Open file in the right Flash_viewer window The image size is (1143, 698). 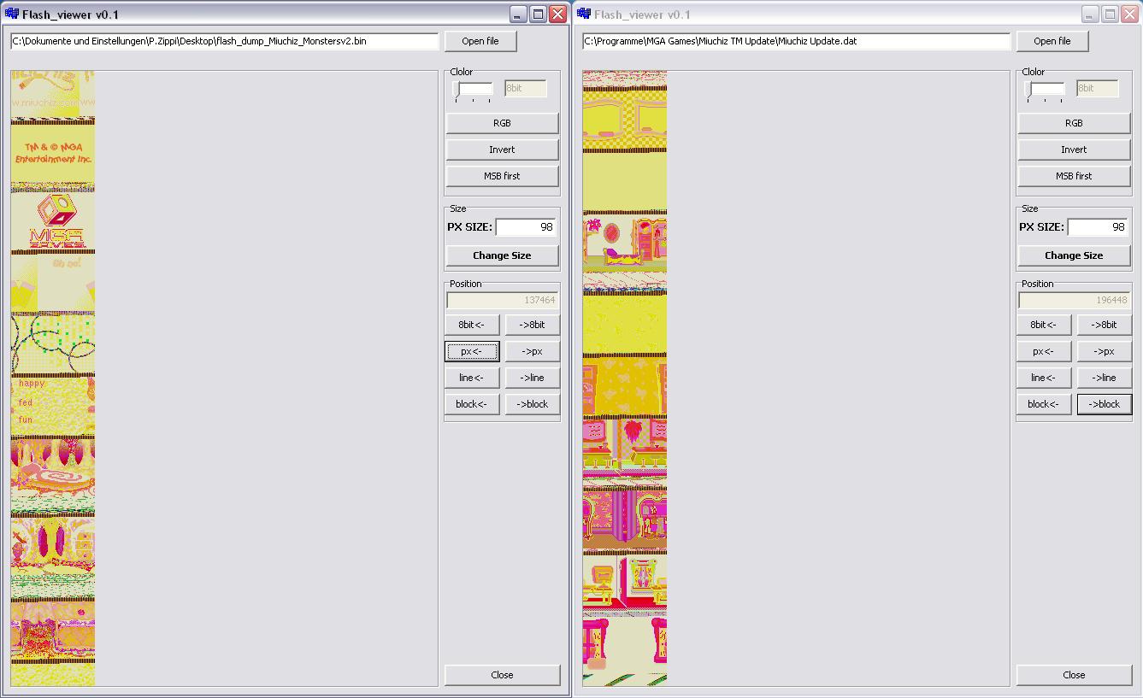[x=1052, y=41]
